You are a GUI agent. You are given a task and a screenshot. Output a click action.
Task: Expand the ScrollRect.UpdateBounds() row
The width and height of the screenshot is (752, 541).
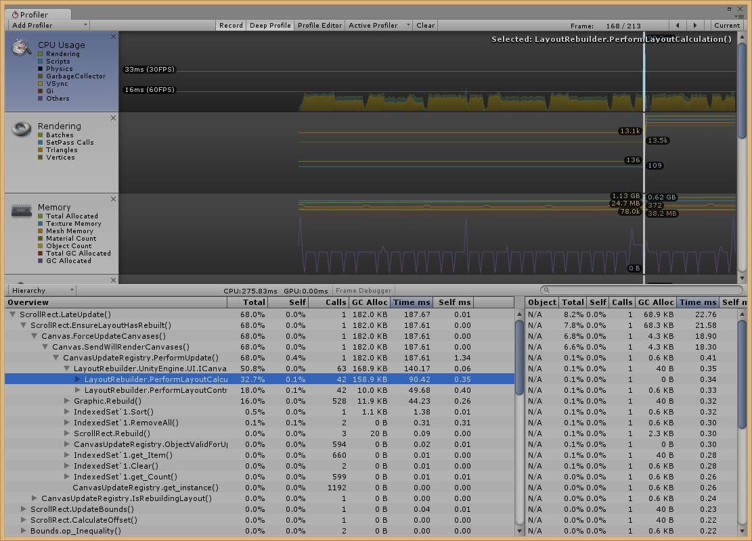coord(24,509)
